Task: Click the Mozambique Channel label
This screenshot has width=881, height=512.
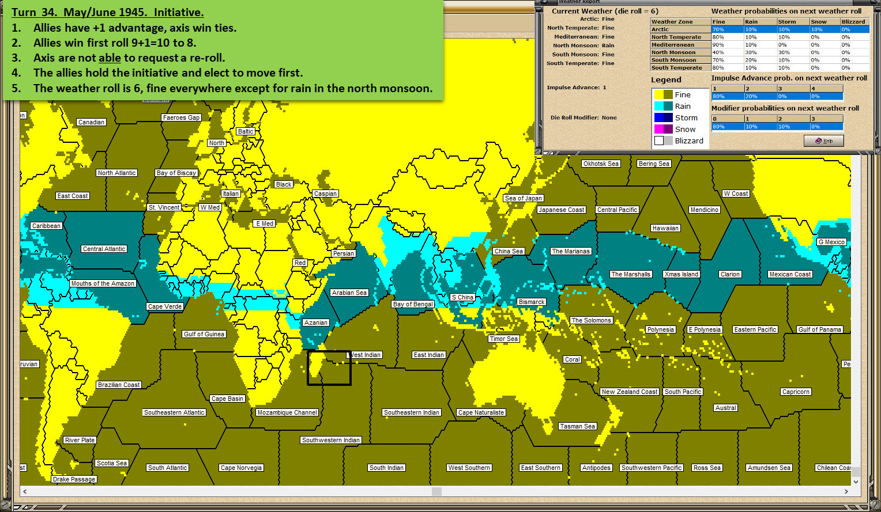Action: pyautogui.click(x=287, y=412)
